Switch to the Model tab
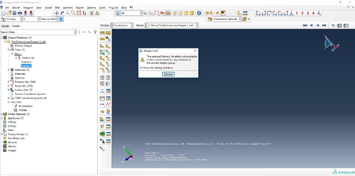355x176 pixels. pyautogui.click(x=5, y=26)
